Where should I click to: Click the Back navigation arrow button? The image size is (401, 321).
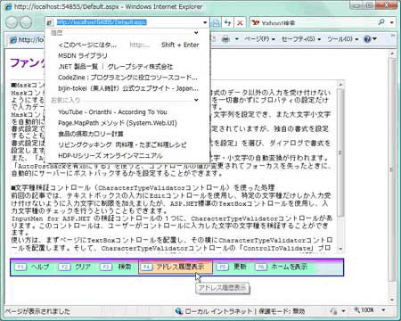(12, 22)
